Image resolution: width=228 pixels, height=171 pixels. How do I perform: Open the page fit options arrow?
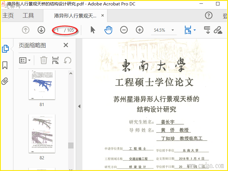point(195,30)
